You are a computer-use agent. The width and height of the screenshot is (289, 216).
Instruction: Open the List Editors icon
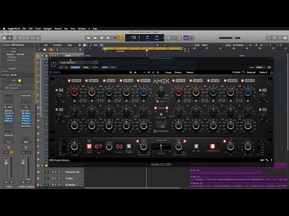click(x=269, y=38)
